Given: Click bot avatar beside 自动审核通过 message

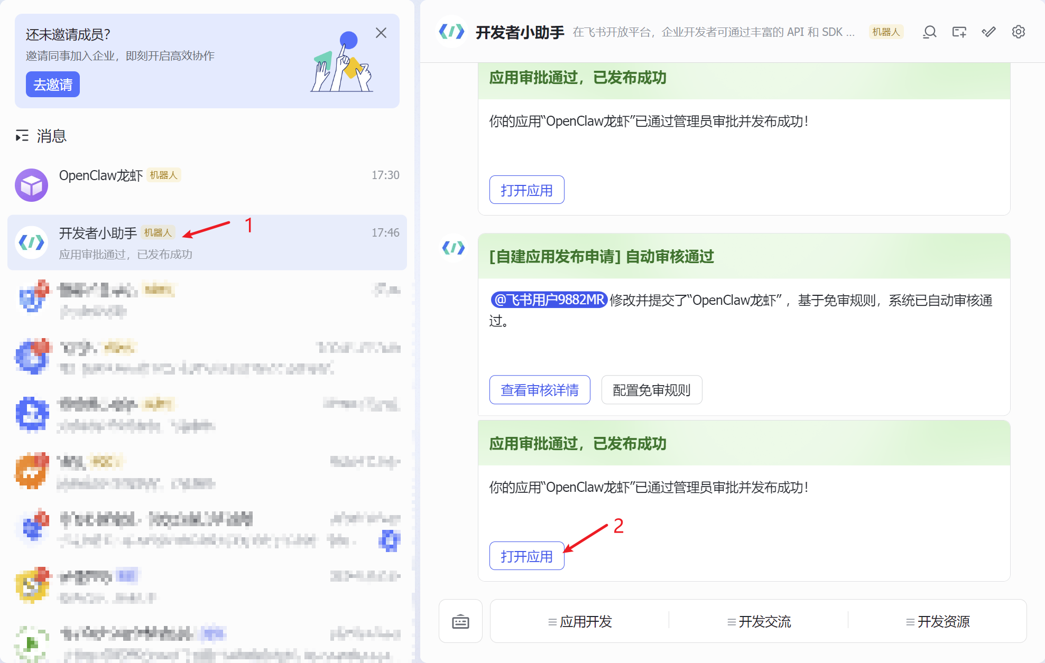Looking at the screenshot, I should coord(454,247).
